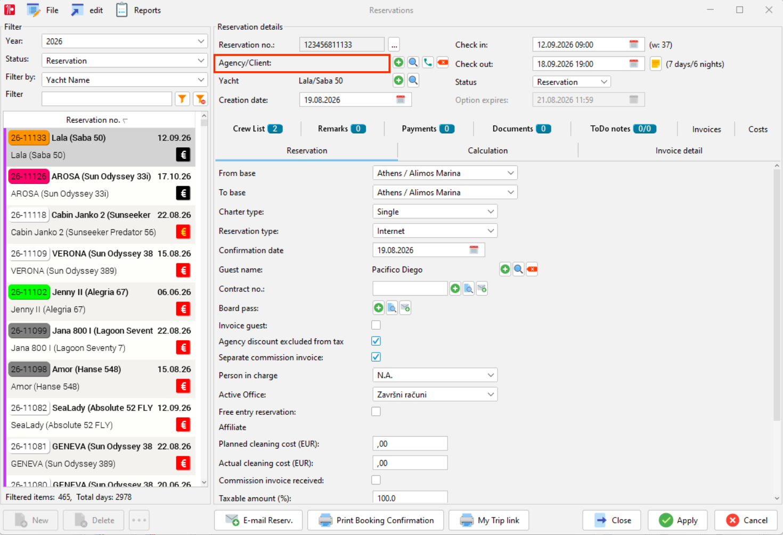783x535 pixels.
Task: Click E-mail Reserv. button
Action: click(x=258, y=520)
